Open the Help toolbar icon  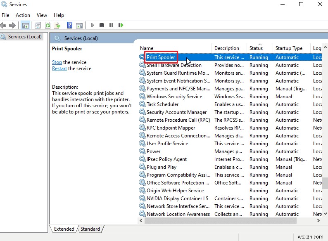click(69, 25)
